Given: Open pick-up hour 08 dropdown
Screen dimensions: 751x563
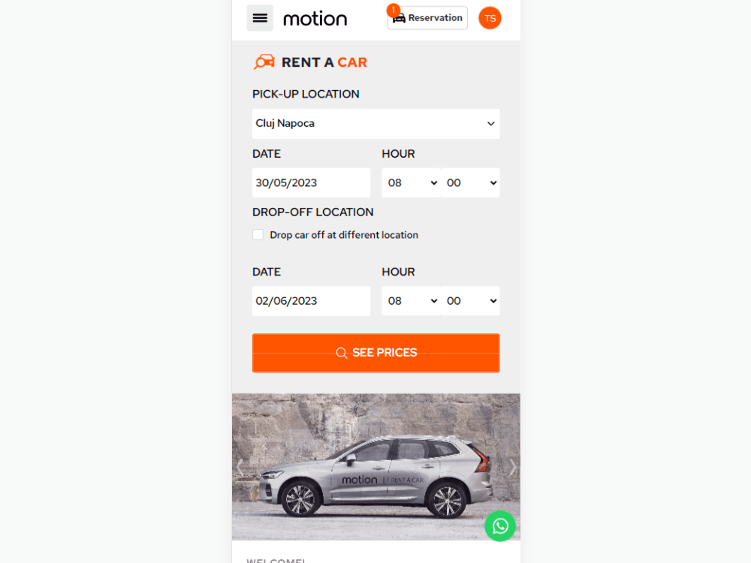Looking at the screenshot, I should (x=411, y=183).
